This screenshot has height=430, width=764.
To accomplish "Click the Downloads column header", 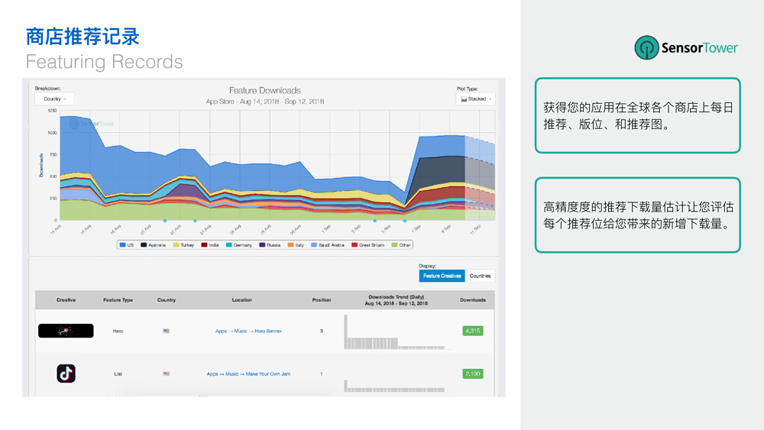I will (472, 299).
